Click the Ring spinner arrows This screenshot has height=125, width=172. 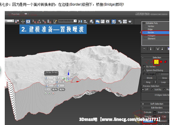[x=155, y=82]
